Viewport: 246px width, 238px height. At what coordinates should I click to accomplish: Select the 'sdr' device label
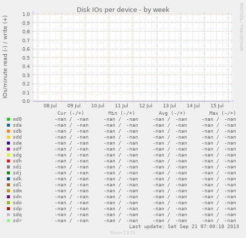click(x=17, y=221)
